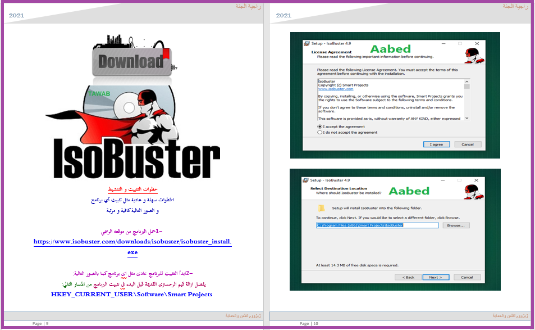
Task: Click 'Page | 9' footer text
Action: click(x=40, y=323)
